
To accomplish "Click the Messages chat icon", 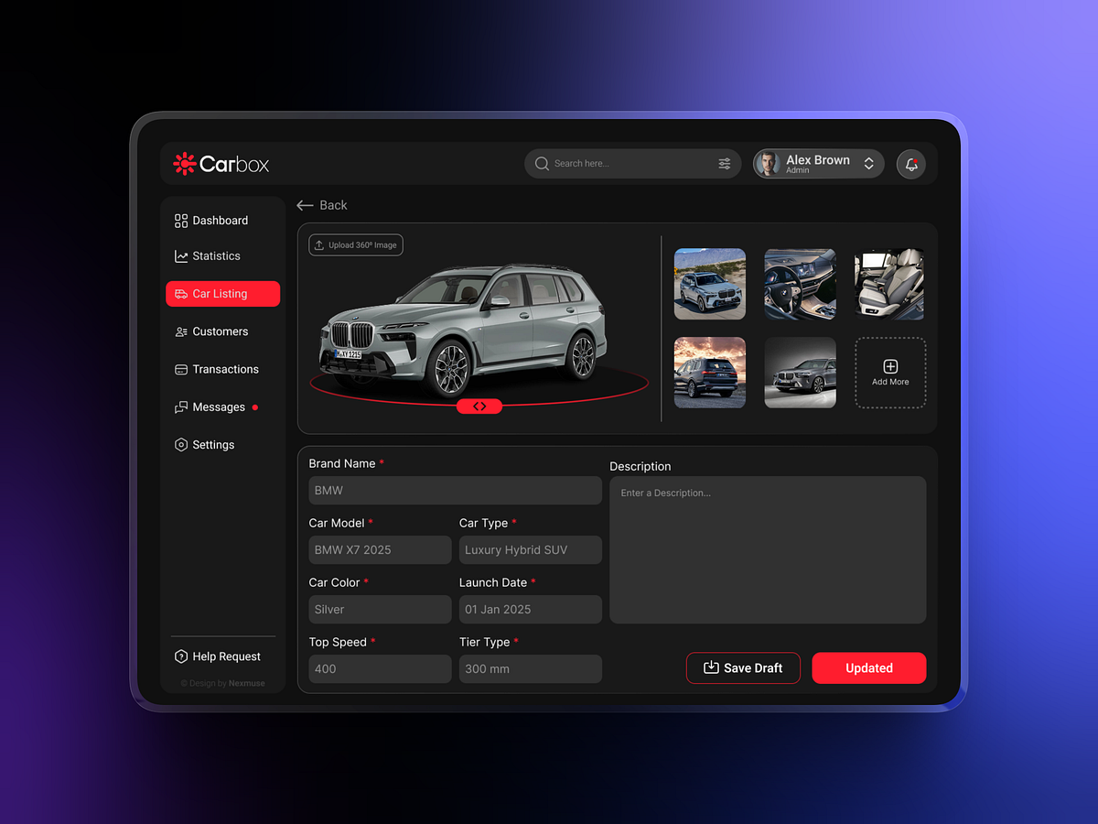I will (x=181, y=407).
